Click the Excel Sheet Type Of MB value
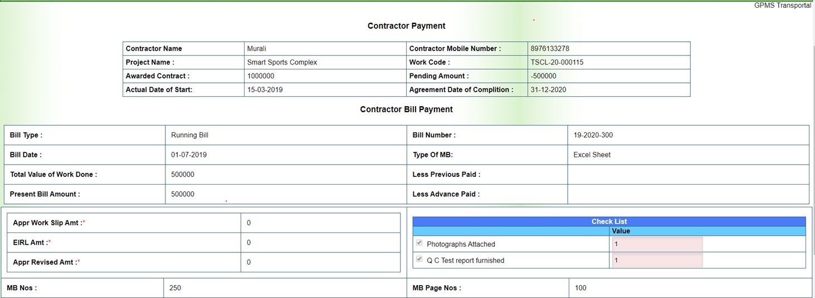 [x=592, y=155]
